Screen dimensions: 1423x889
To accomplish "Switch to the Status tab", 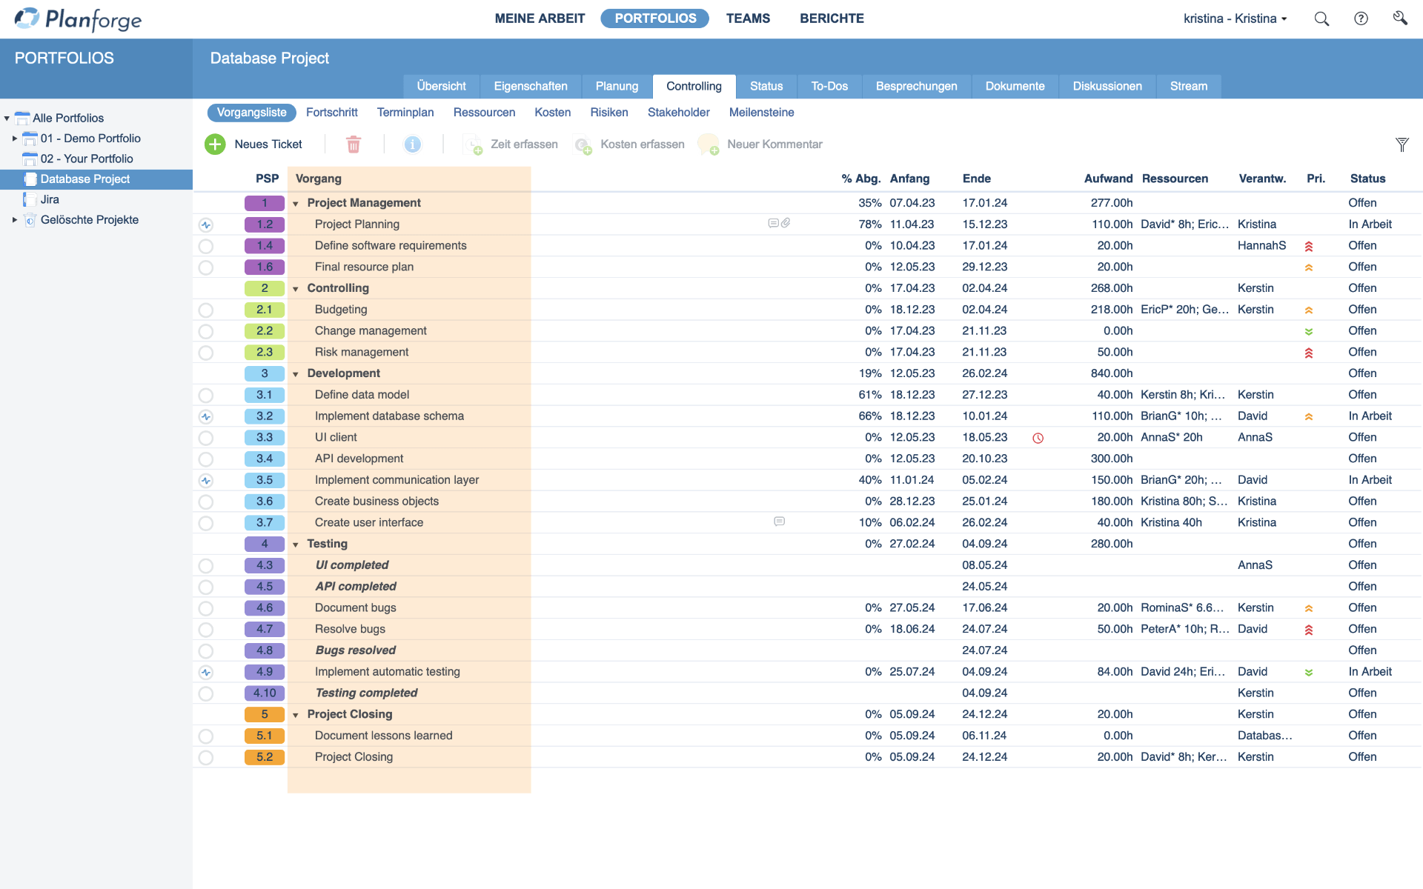I will pyautogui.click(x=766, y=86).
